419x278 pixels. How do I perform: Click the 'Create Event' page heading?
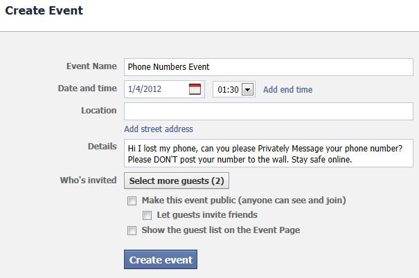(x=44, y=10)
